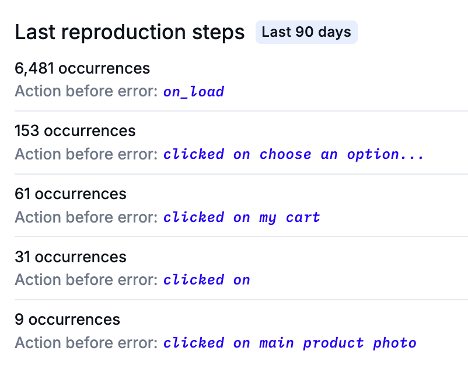Open the clicked on my cart link
This screenshot has height=368, width=468.
[x=242, y=217]
